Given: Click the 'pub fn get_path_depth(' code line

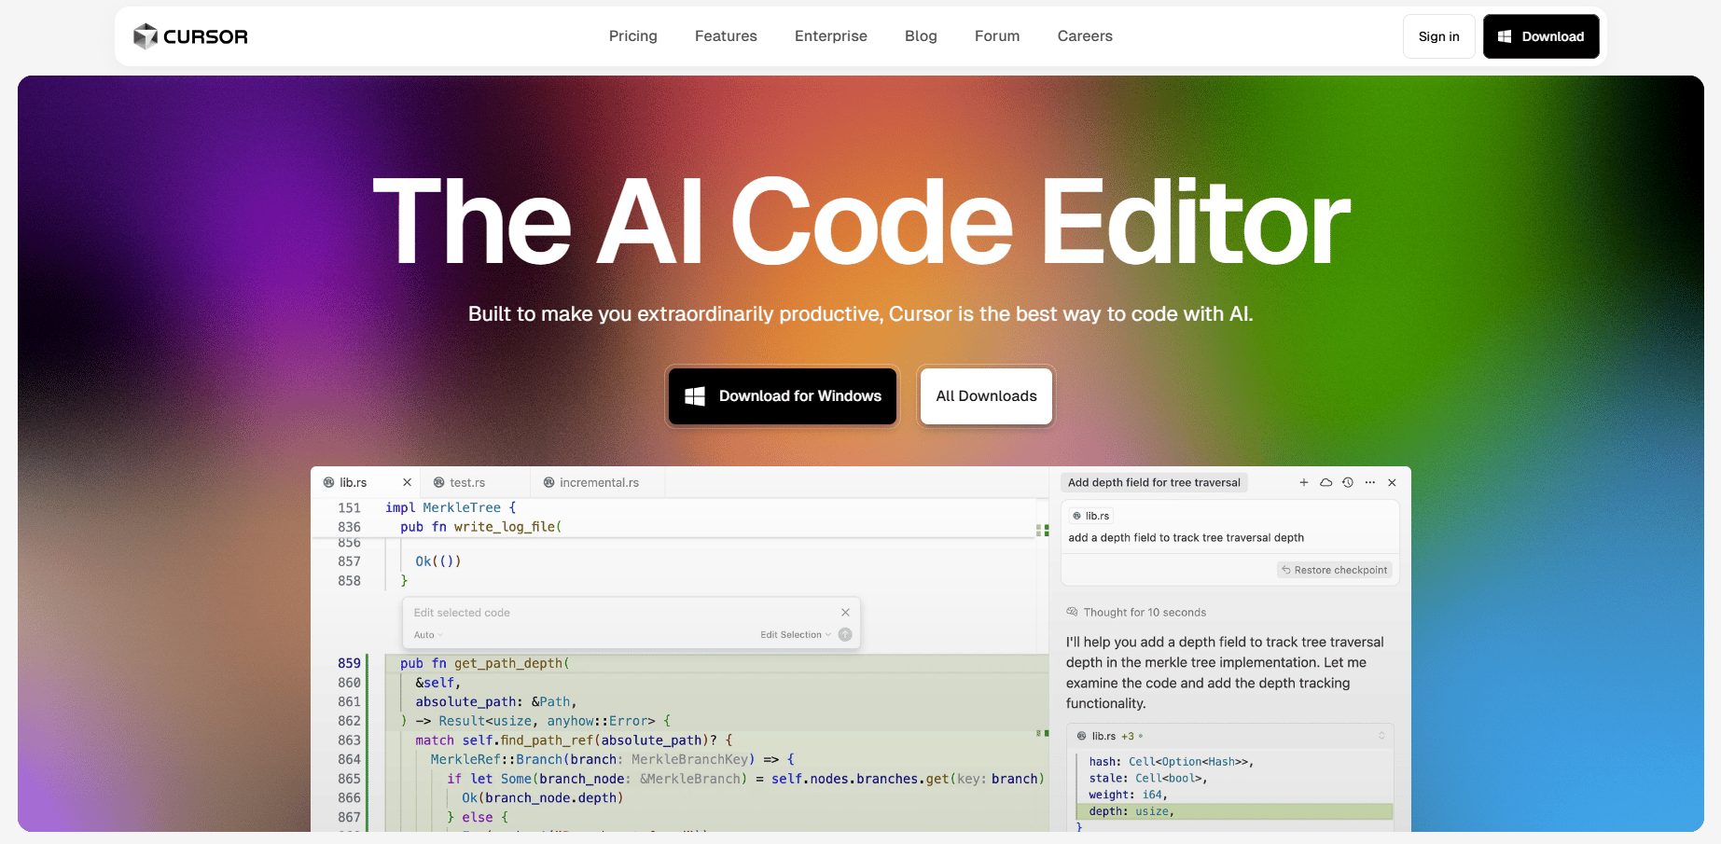Looking at the screenshot, I should [485, 663].
